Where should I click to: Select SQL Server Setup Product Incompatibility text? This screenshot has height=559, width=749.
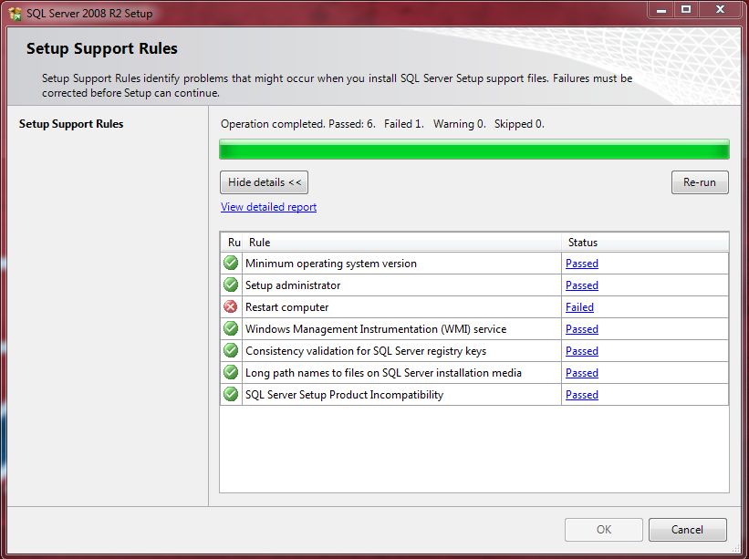tap(345, 395)
